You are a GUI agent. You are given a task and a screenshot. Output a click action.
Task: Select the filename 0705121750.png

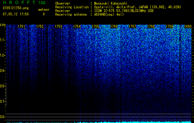pos(16,8)
